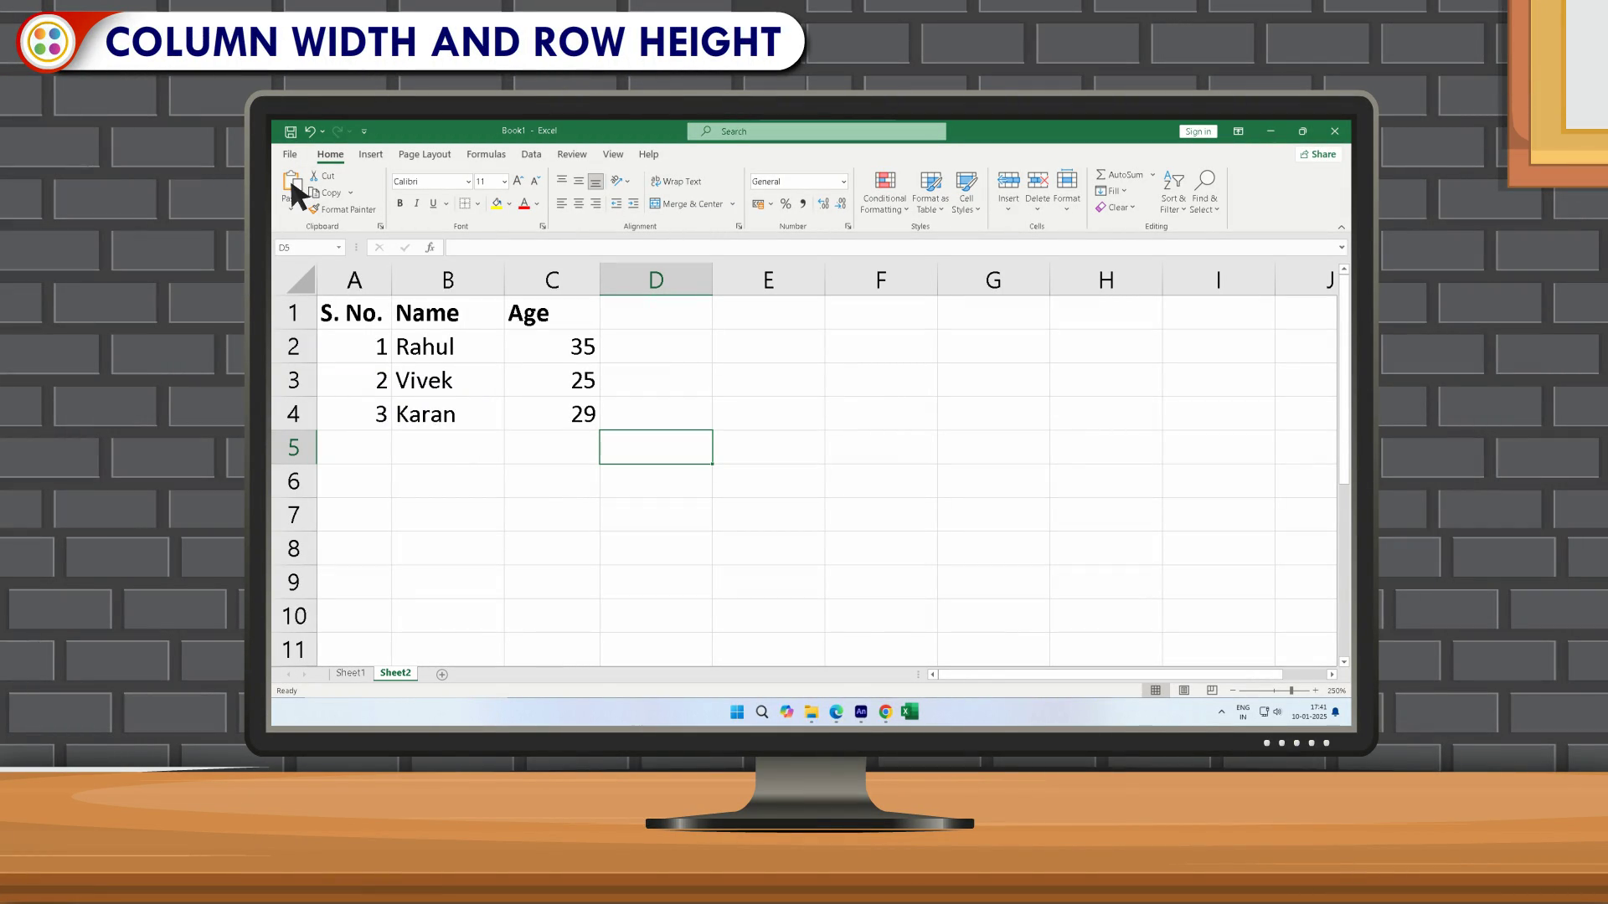Toggle Italic formatting
Screen dimensions: 1608x904
tap(416, 204)
